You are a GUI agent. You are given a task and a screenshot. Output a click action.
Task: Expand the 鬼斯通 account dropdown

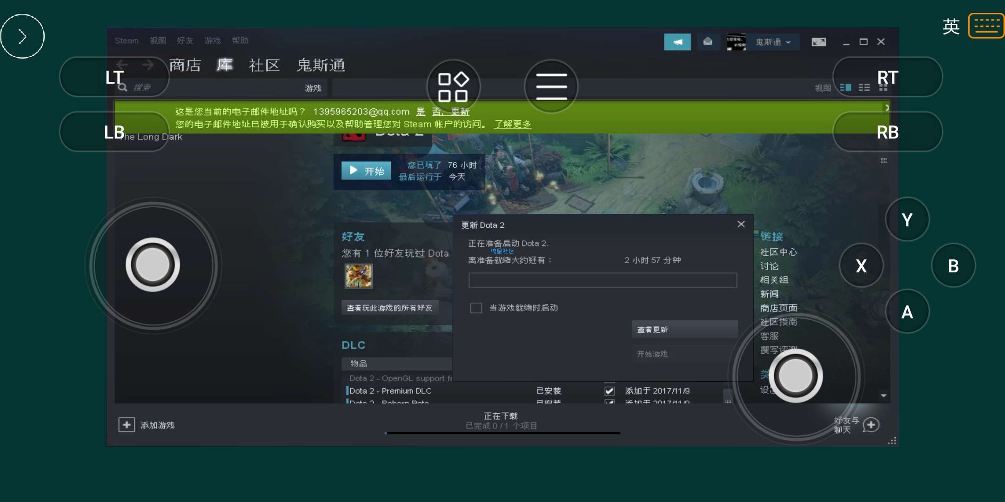click(x=774, y=42)
